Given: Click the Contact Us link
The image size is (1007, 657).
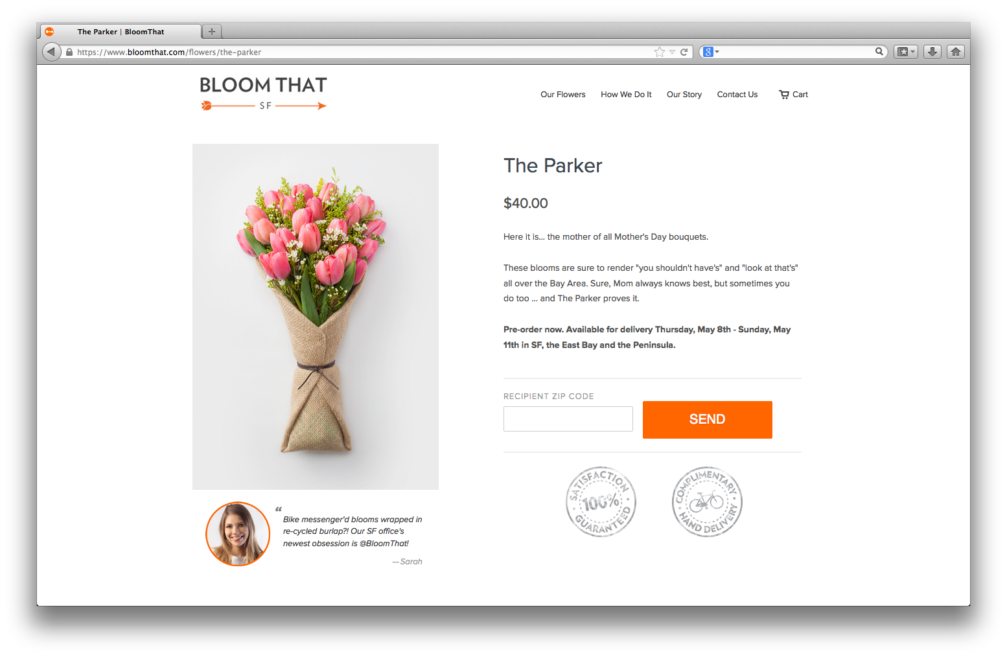Looking at the screenshot, I should 737,95.
